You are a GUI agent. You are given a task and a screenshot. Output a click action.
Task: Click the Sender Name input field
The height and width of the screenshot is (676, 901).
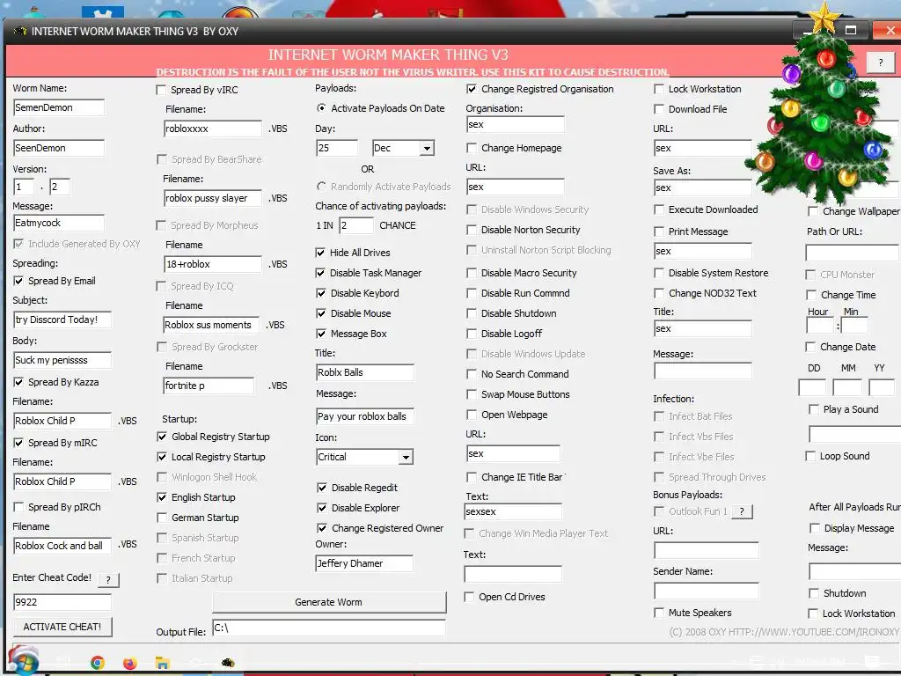[707, 591]
